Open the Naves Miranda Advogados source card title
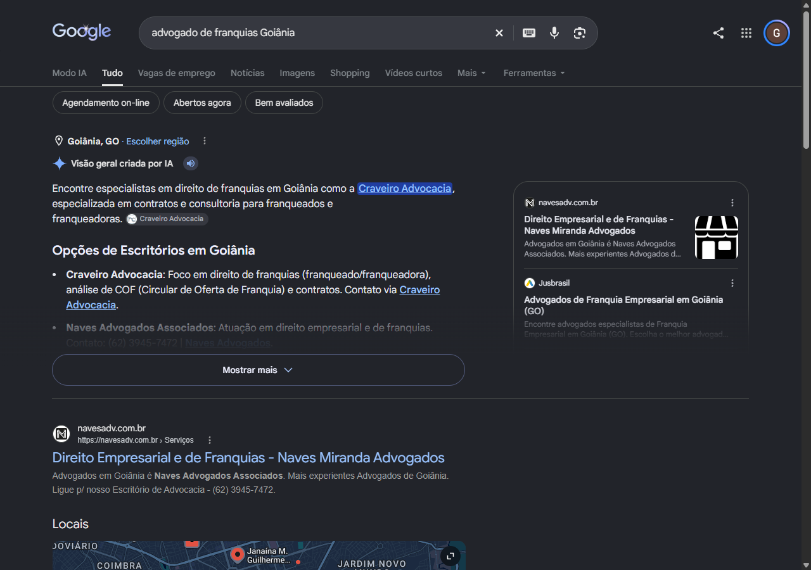The height and width of the screenshot is (570, 811). 599,225
